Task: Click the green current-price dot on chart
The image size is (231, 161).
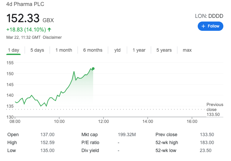Action: click(x=93, y=69)
